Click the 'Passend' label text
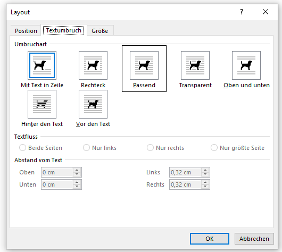 click(144, 85)
